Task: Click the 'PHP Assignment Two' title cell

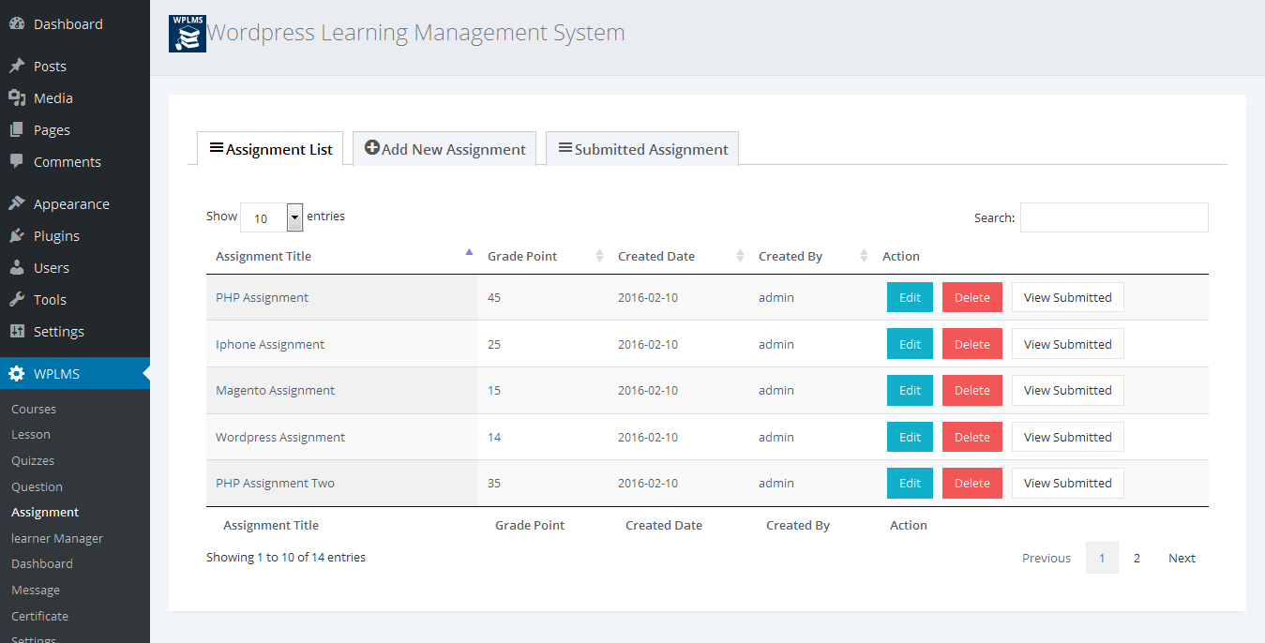Action: tap(342, 484)
